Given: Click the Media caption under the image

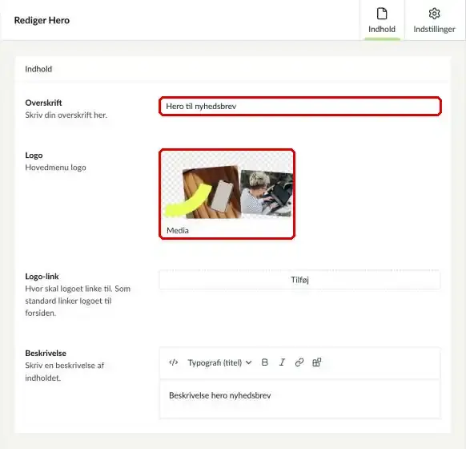Looking at the screenshot, I should point(178,230).
